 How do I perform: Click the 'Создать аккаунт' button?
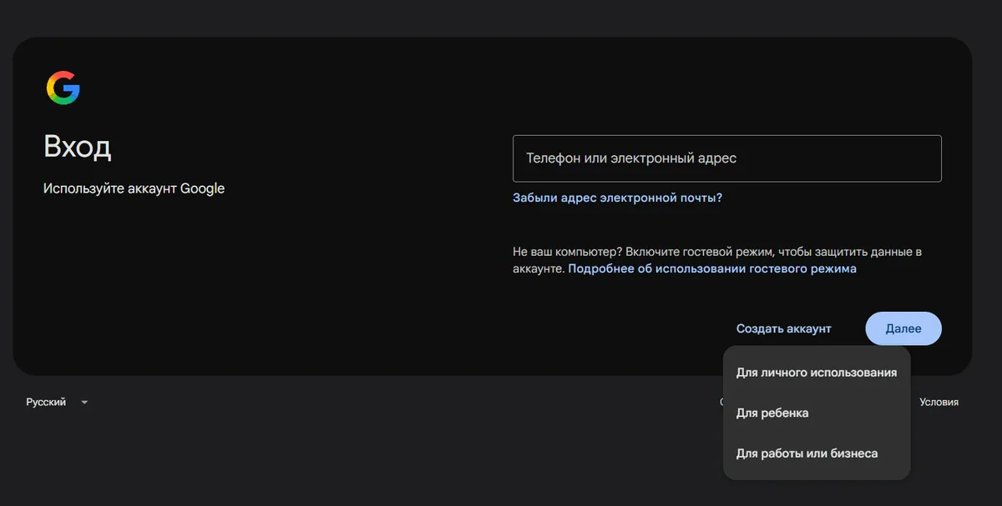[784, 328]
